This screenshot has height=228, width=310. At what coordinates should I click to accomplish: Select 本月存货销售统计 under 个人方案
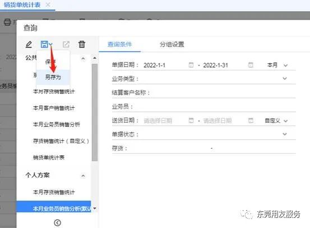tap(54, 192)
